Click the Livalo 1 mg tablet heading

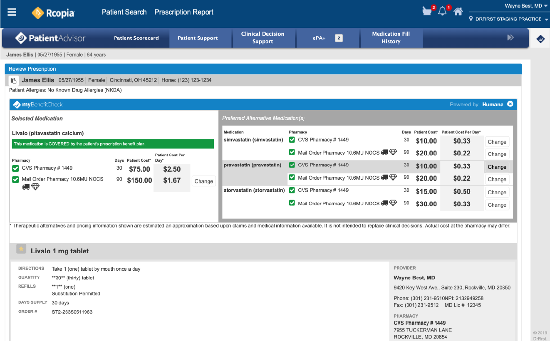click(59, 251)
